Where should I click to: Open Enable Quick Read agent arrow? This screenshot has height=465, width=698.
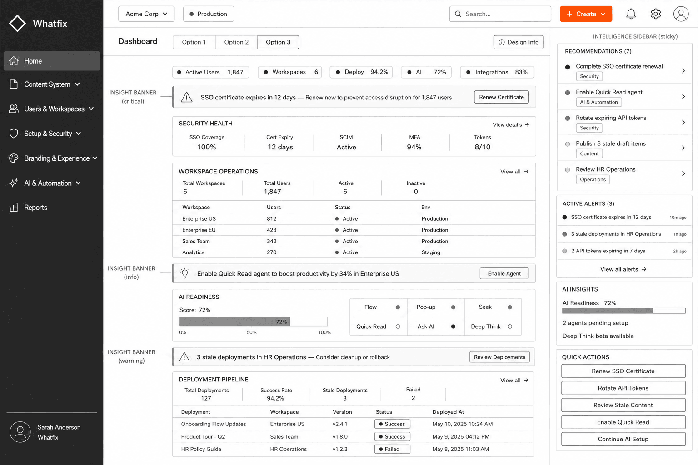683,97
